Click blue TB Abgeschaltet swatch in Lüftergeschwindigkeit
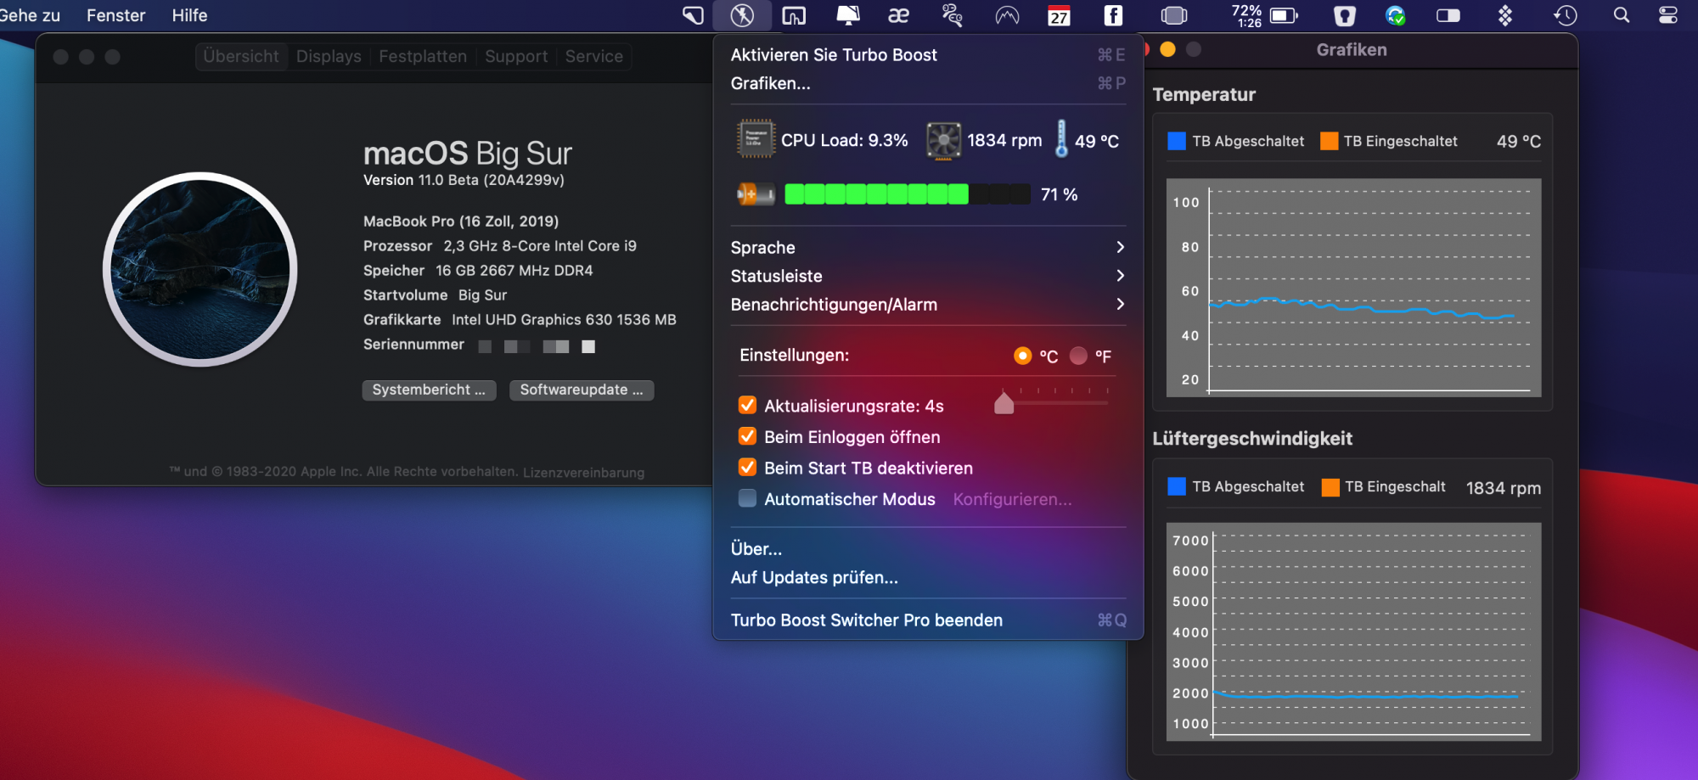The width and height of the screenshot is (1698, 780). (1177, 486)
